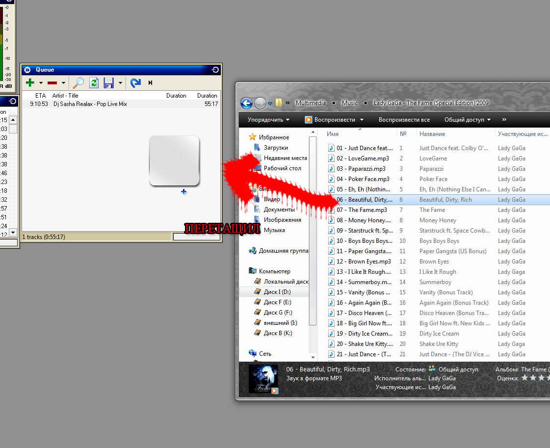Click the green refresh icon in Queue toolbar
The image size is (550, 448).
pos(94,83)
